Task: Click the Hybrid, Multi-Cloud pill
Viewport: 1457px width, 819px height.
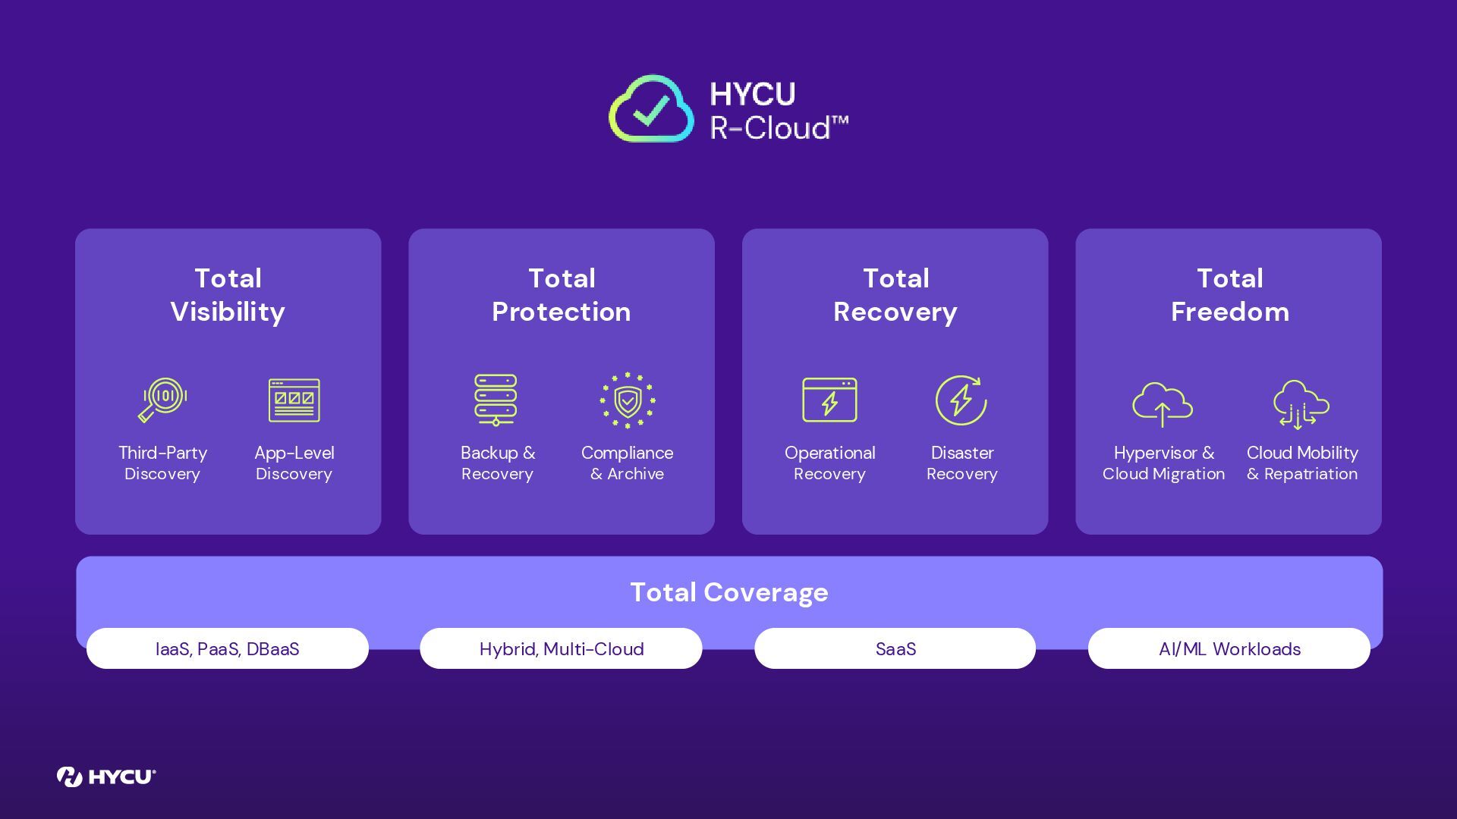Action: coord(562,649)
